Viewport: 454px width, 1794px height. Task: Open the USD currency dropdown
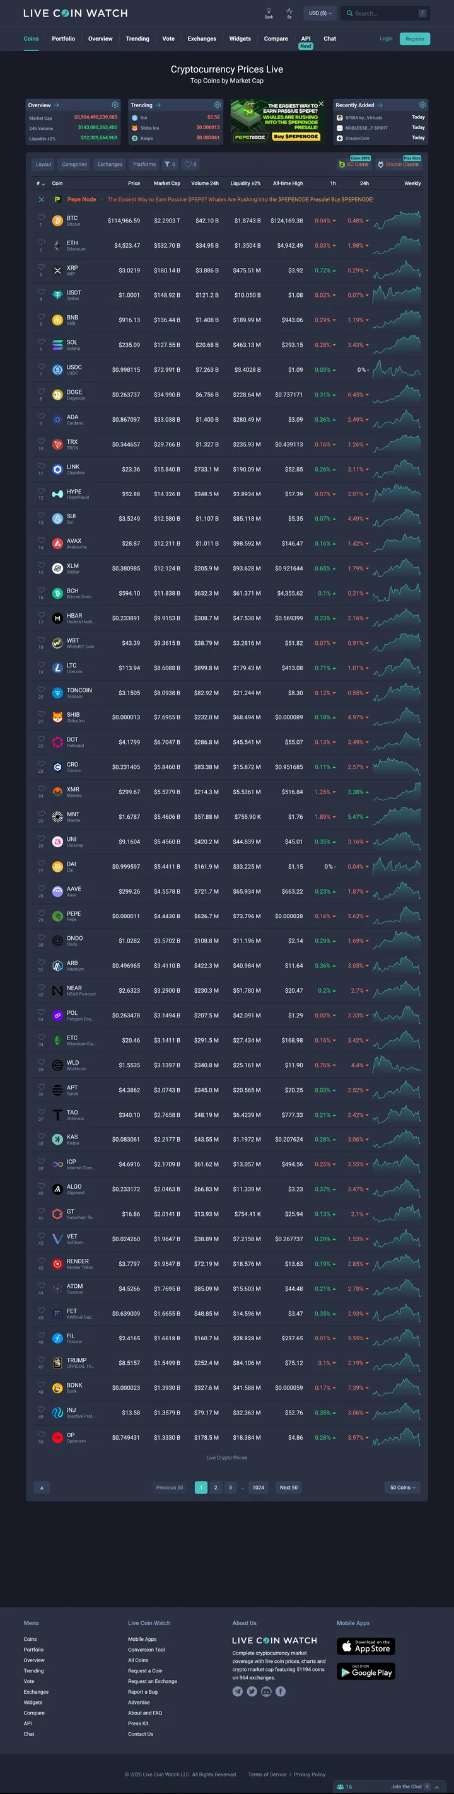(x=319, y=13)
